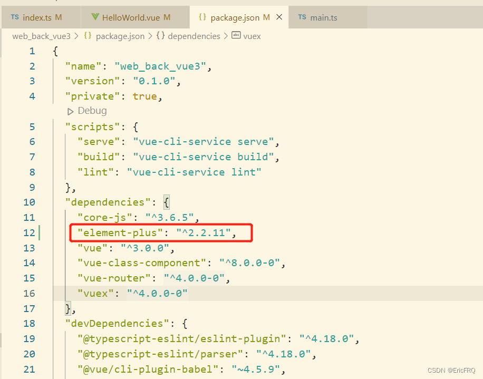The image size is (483, 379).
Task: Click package.json in the breadcrumb
Action: pos(120,36)
